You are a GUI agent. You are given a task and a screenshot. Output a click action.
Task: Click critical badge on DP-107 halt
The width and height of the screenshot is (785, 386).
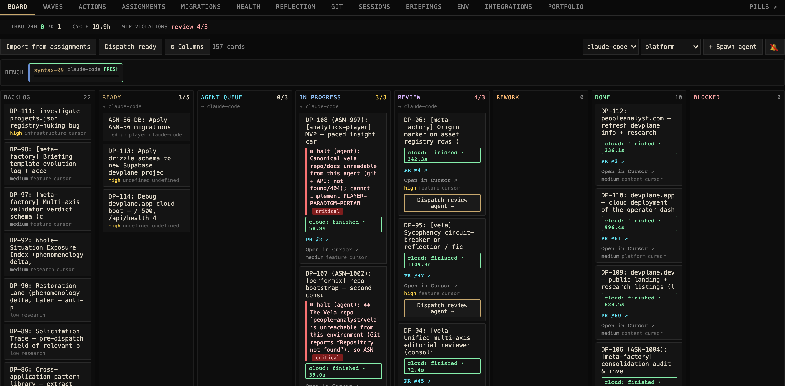tap(327, 357)
